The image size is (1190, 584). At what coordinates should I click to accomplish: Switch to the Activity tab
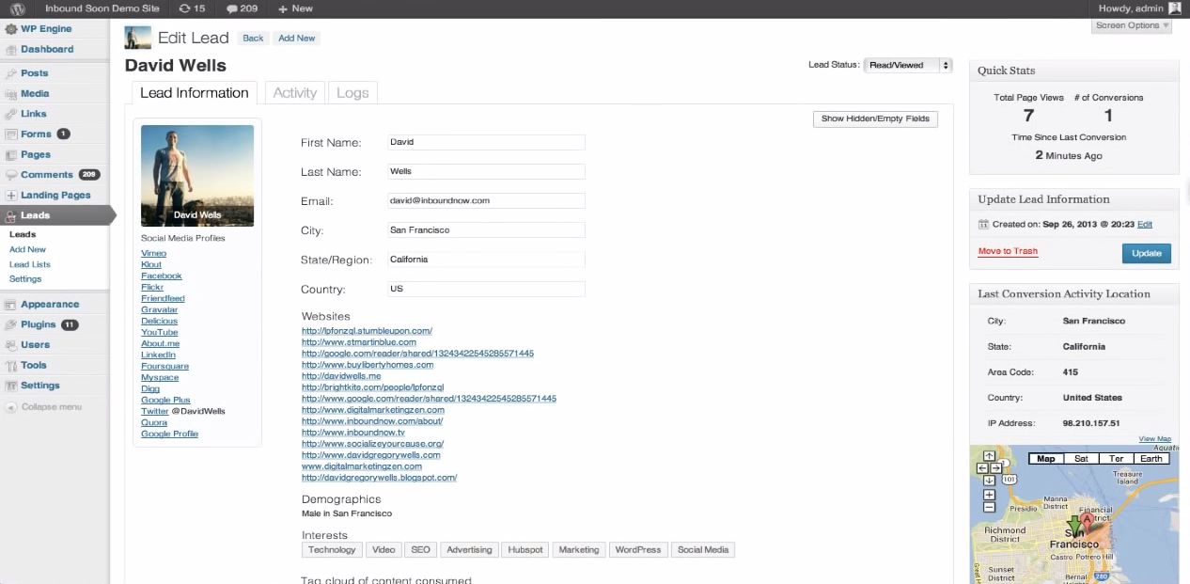294,92
